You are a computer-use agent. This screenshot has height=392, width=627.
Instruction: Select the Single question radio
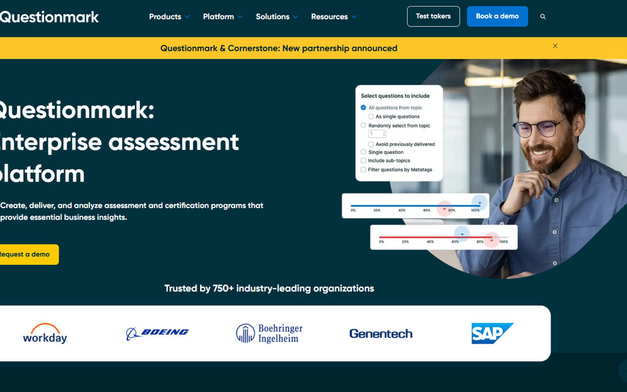363,152
